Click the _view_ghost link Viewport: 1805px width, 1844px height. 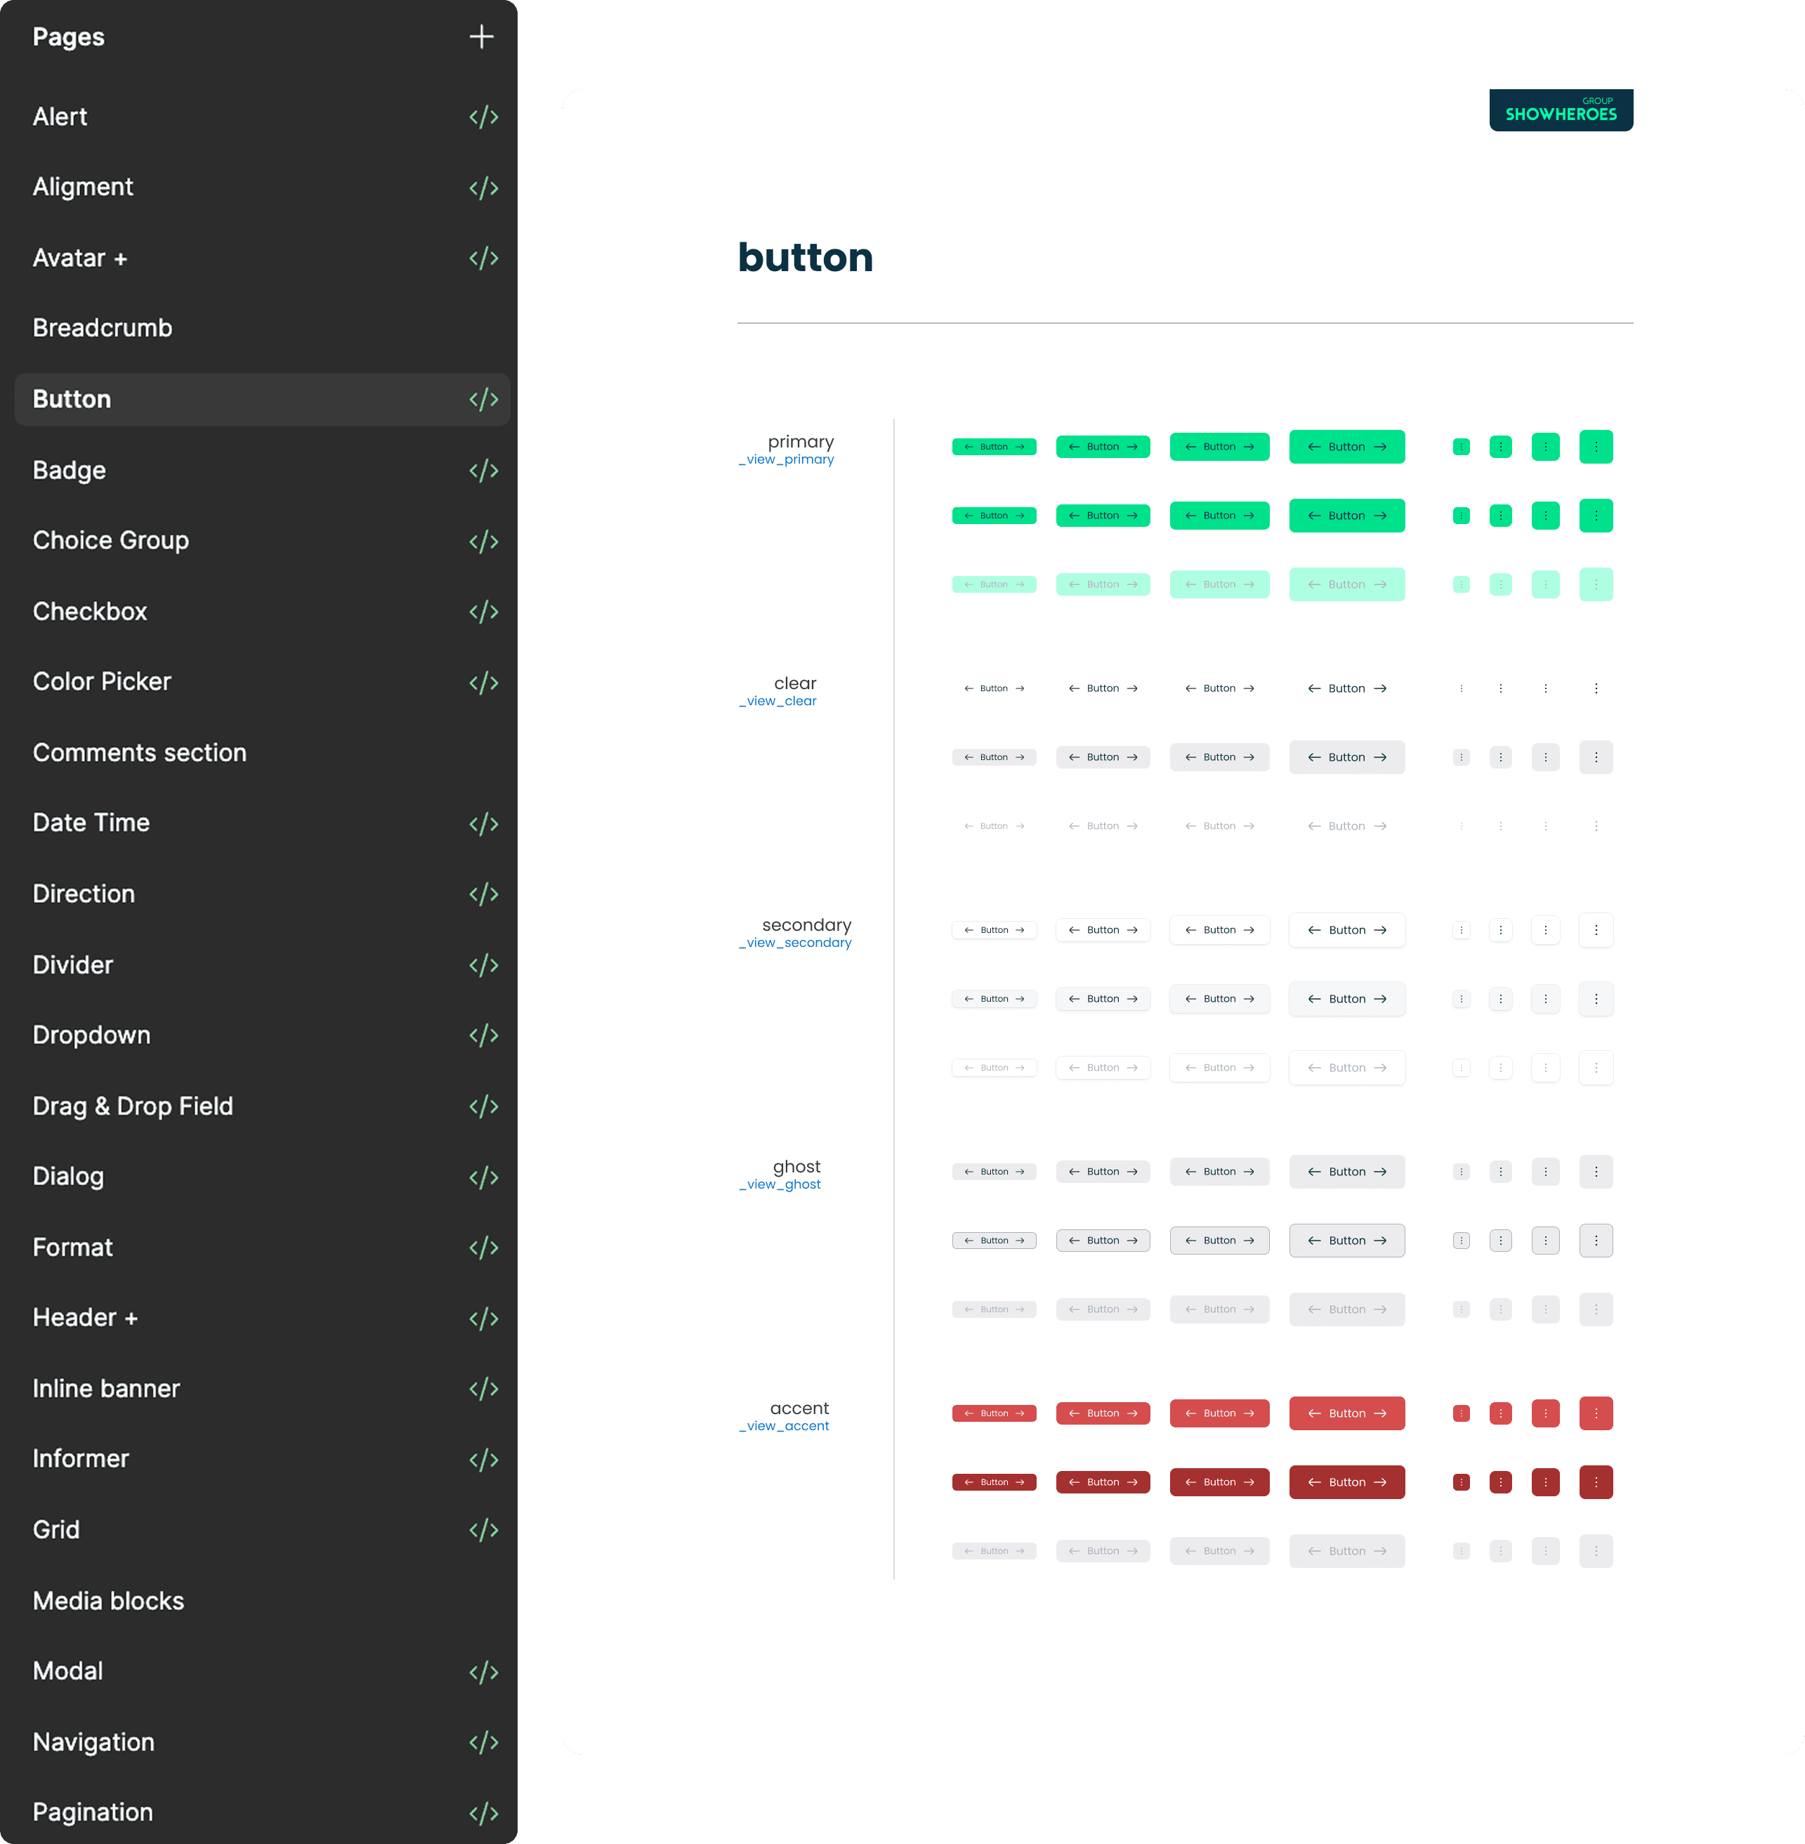tap(780, 1184)
